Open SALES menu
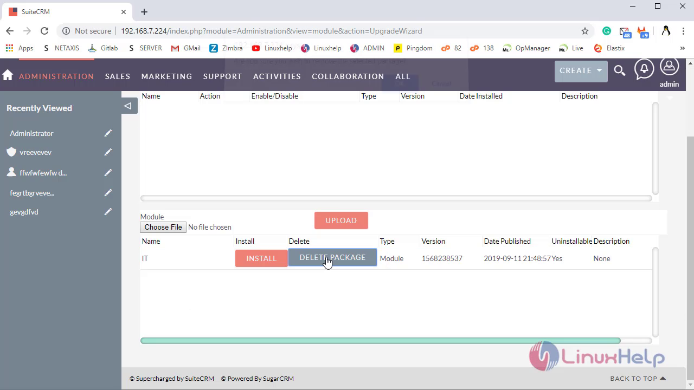 118,76
